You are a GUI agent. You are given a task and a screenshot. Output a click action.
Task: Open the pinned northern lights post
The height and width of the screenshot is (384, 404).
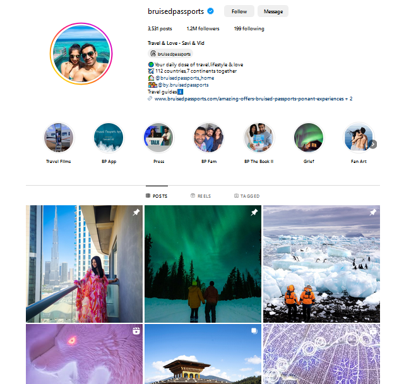(x=203, y=264)
